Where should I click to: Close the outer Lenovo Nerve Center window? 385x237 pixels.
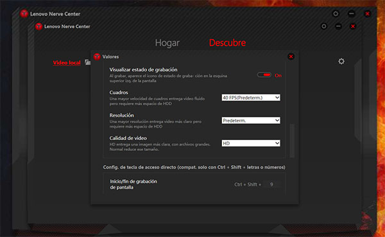coord(367,13)
